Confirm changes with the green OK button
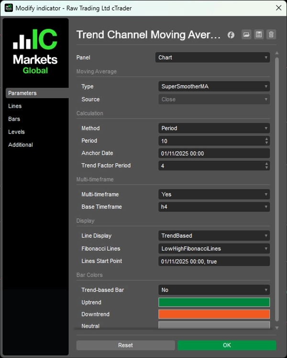The width and height of the screenshot is (287, 358). [227, 345]
